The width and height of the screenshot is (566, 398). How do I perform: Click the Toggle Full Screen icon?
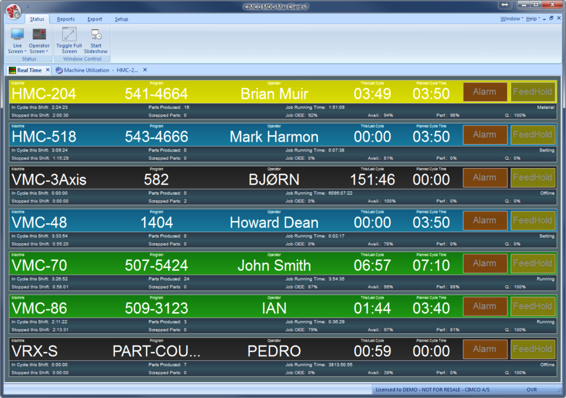[x=69, y=34]
